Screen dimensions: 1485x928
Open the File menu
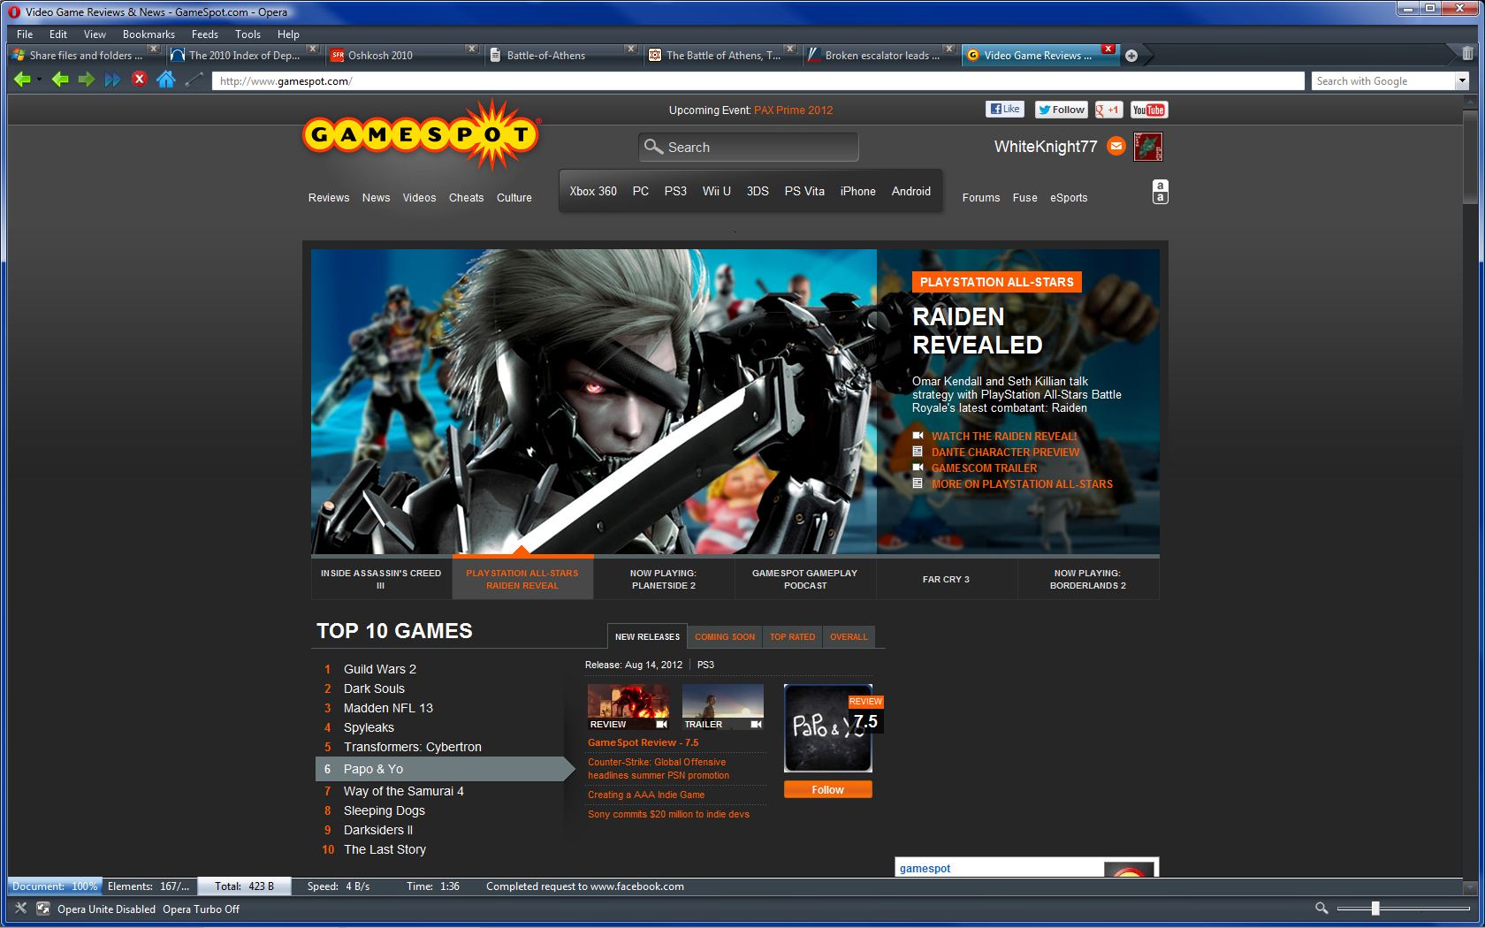point(25,34)
